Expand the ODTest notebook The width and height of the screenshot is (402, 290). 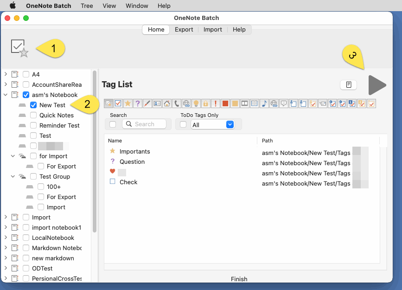tap(6, 268)
